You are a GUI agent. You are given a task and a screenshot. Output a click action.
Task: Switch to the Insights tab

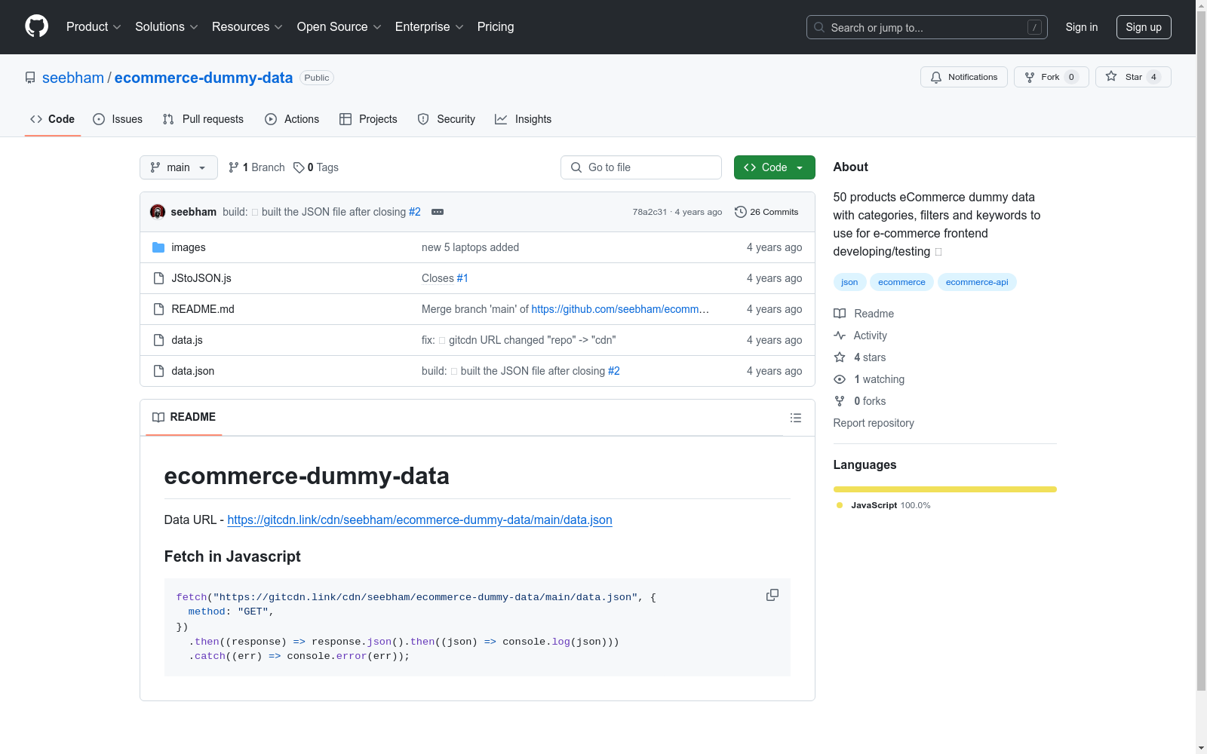click(x=524, y=119)
